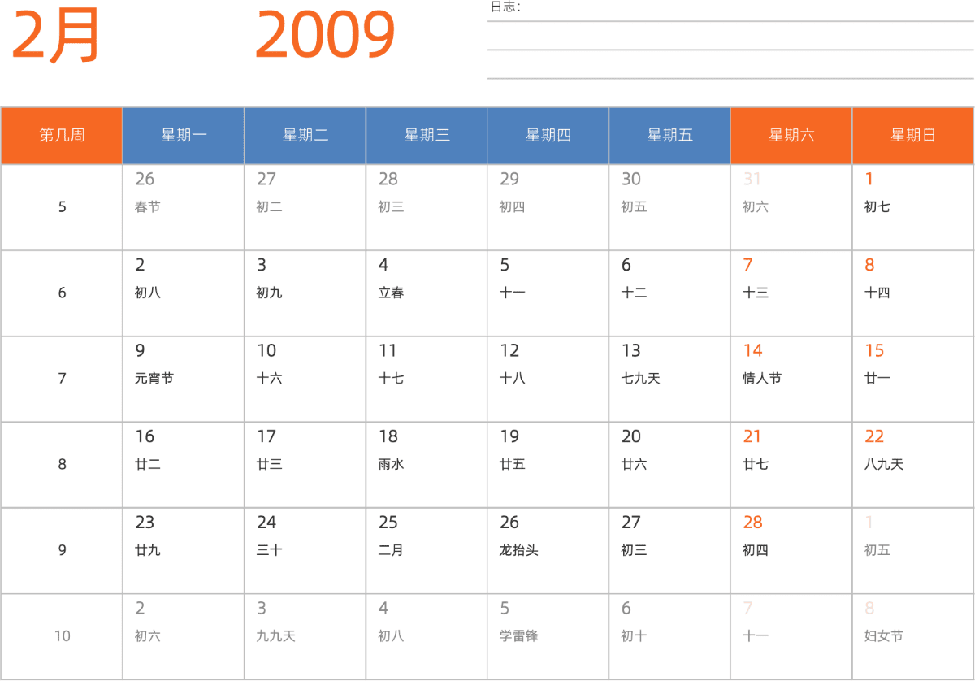Select February 28 labeled 初四
This screenshot has height=681, width=975.
tap(791, 551)
